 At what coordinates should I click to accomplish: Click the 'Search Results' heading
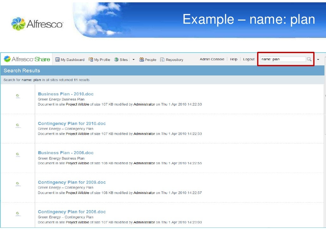(22, 70)
